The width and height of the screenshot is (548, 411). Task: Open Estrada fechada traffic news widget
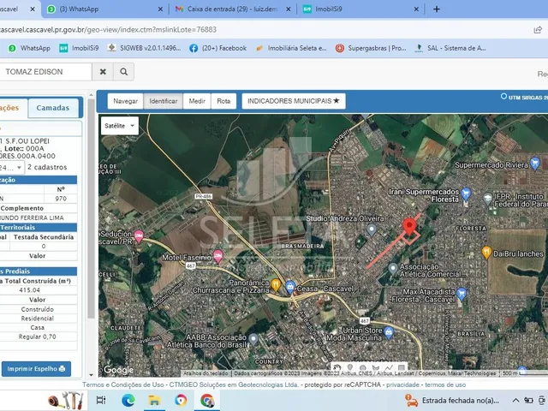click(453, 401)
